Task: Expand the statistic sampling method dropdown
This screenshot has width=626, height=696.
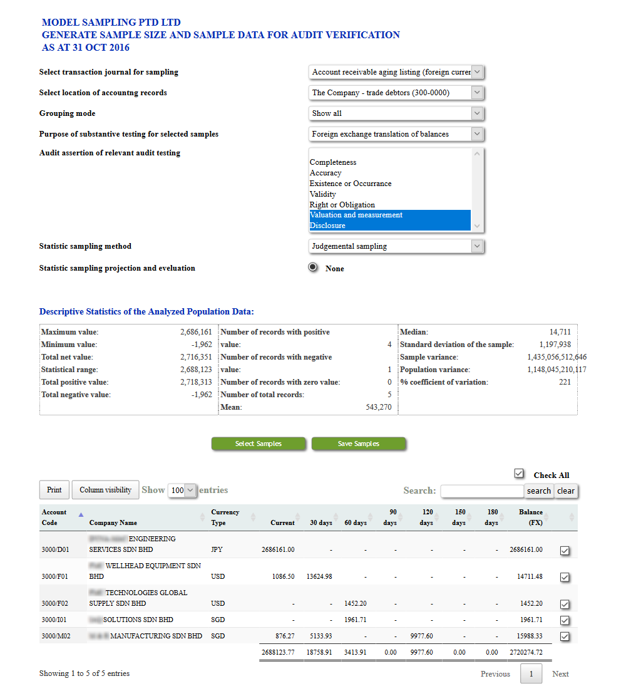Action: (x=397, y=246)
